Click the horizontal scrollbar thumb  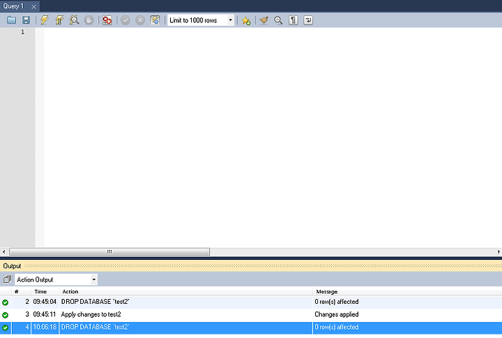109,252
